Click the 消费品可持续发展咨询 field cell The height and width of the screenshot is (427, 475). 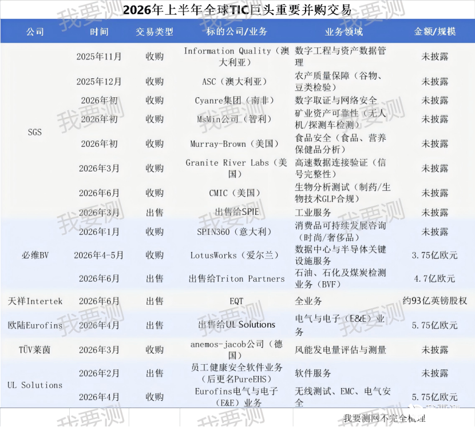[341, 232]
